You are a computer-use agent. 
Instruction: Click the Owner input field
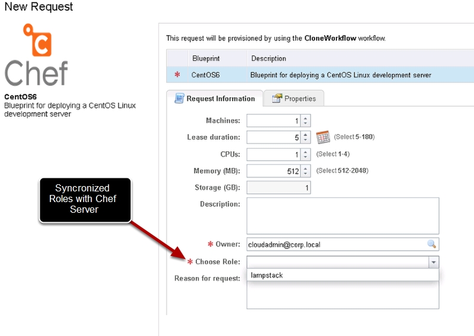[335, 244]
